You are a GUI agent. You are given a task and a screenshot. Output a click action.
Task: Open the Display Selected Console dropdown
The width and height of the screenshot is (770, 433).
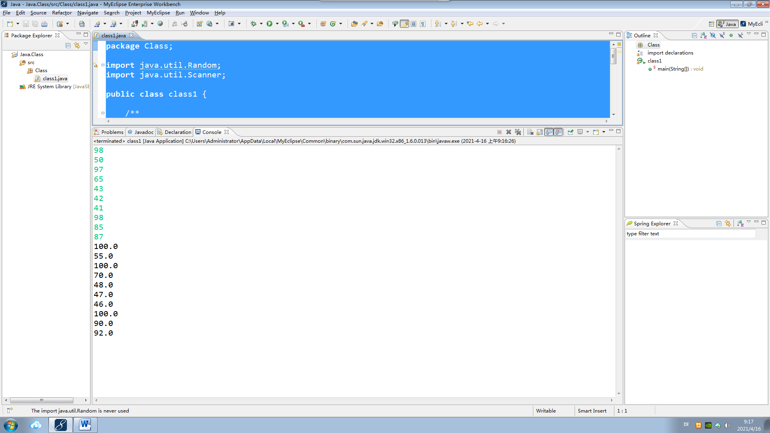(588, 132)
